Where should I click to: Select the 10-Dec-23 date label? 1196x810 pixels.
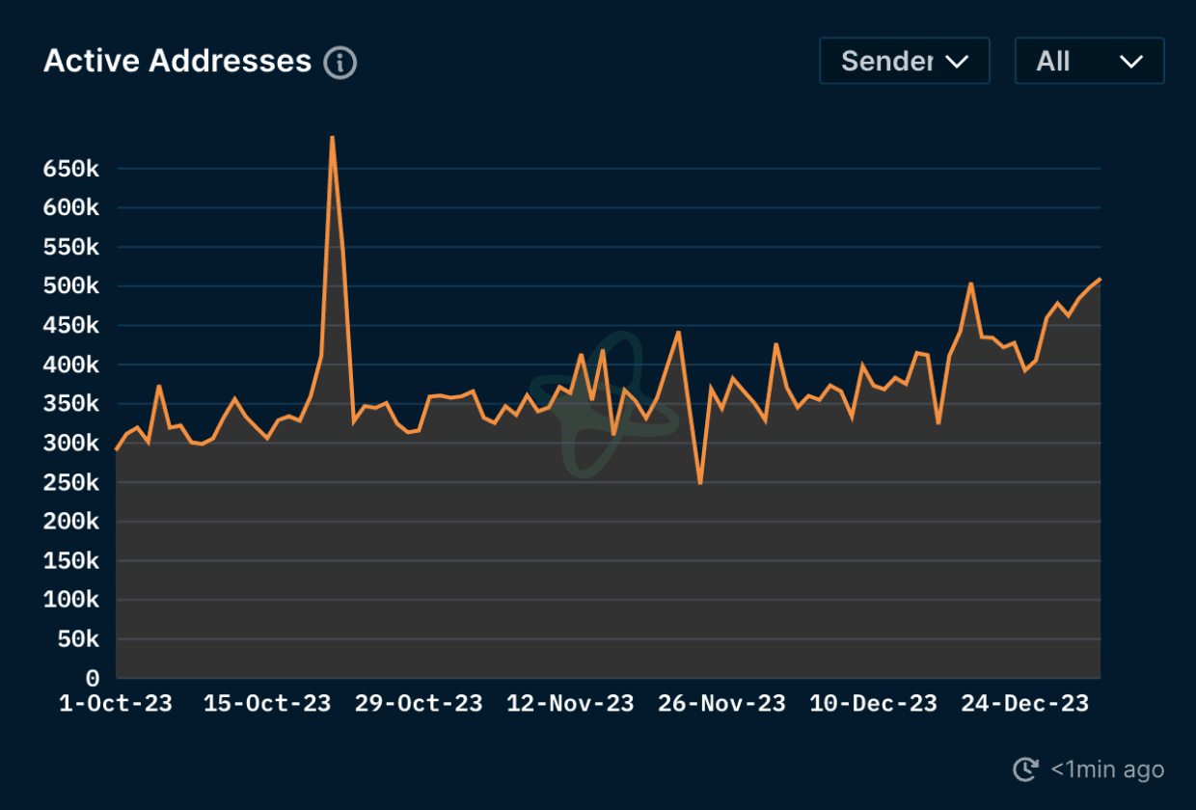(x=873, y=704)
